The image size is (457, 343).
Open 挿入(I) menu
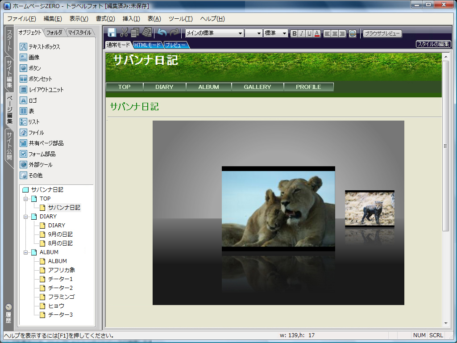(x=131, y=19)
